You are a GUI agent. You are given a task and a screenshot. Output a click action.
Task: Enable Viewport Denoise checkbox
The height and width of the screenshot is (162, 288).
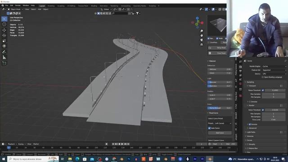(x=250, y=102)
